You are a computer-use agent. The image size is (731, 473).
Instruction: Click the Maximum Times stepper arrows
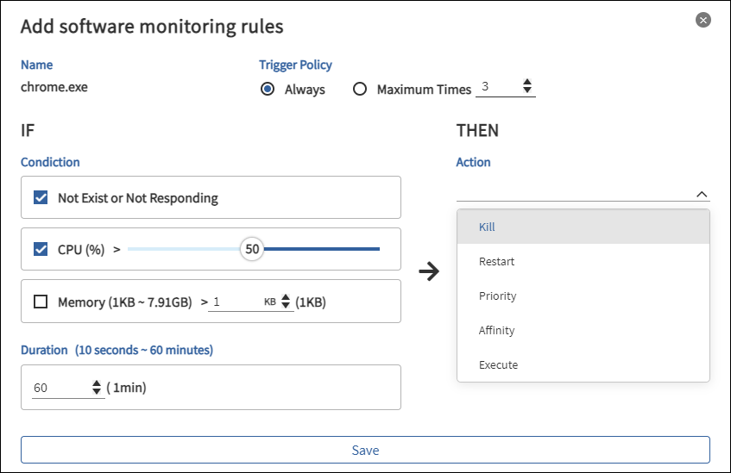[527, 87]
